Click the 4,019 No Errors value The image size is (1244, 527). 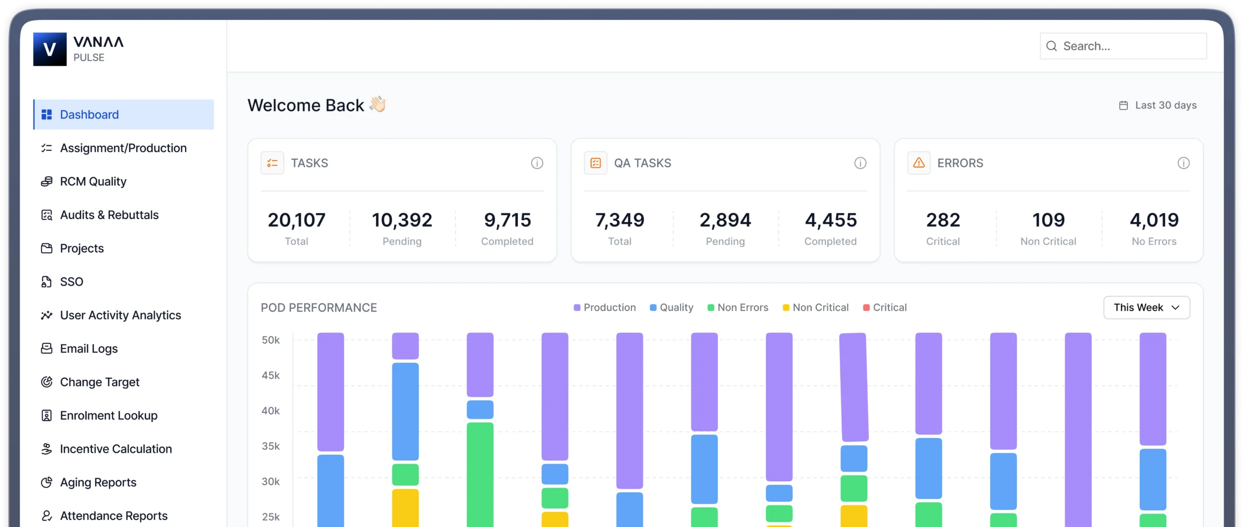pyautogui.click(x=1154, y=220)
